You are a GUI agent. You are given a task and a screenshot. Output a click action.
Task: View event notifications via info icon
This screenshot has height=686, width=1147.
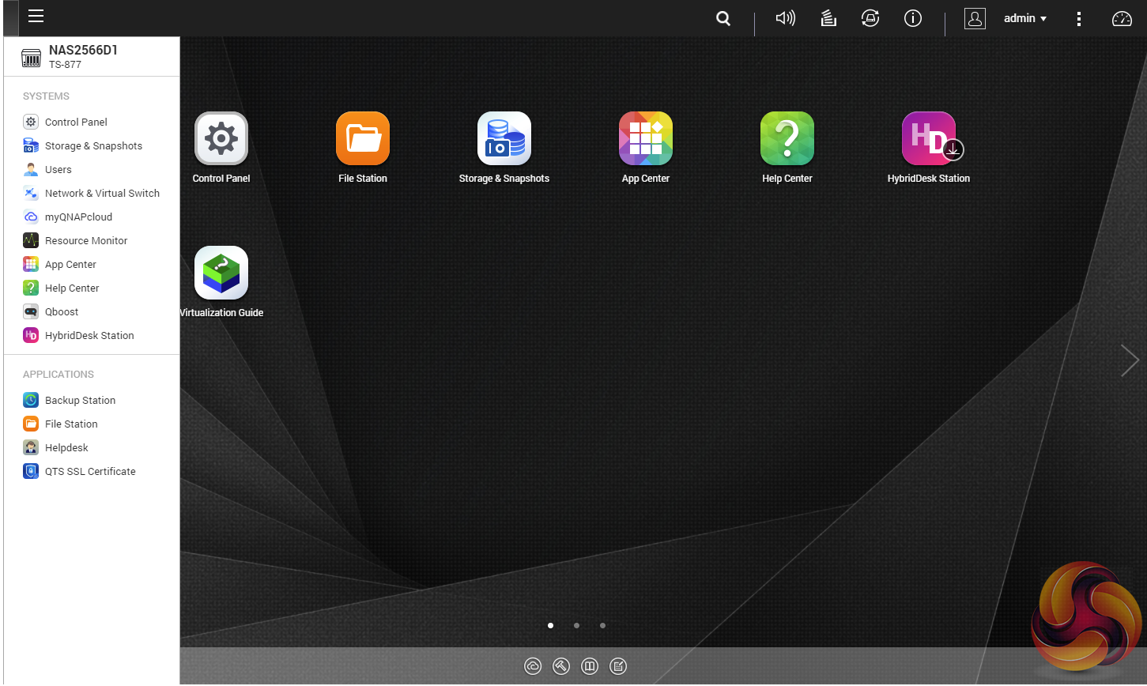click(913, 18)
